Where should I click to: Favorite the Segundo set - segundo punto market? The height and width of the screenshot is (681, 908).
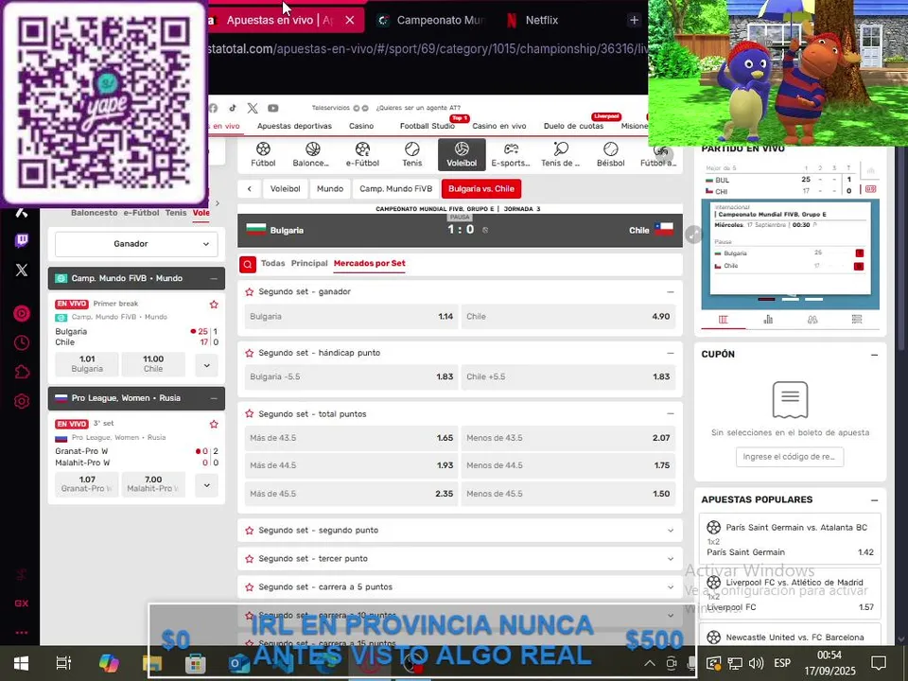(250, 531)
